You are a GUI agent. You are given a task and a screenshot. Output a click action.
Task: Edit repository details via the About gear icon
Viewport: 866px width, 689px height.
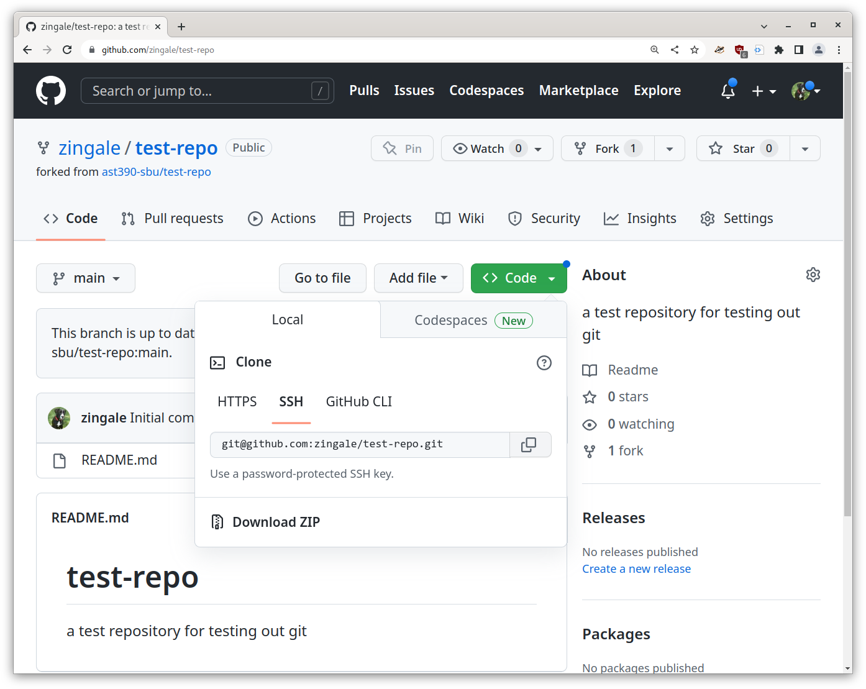(x=813, y=274)
